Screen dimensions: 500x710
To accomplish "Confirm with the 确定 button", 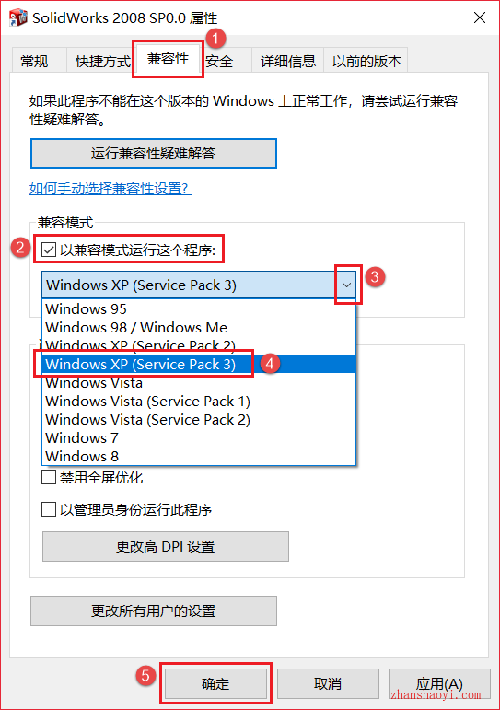I will click(x=215, y=683).
